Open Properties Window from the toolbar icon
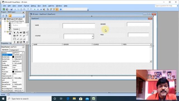Screen dimensions: 179x101 pyautogui.click(x=51, y=9)
